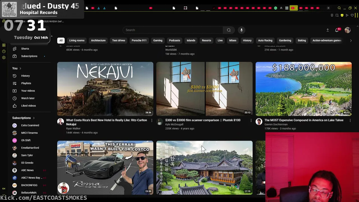
Task: Select the Living rooms filter chip
Action: click(77, 40)
